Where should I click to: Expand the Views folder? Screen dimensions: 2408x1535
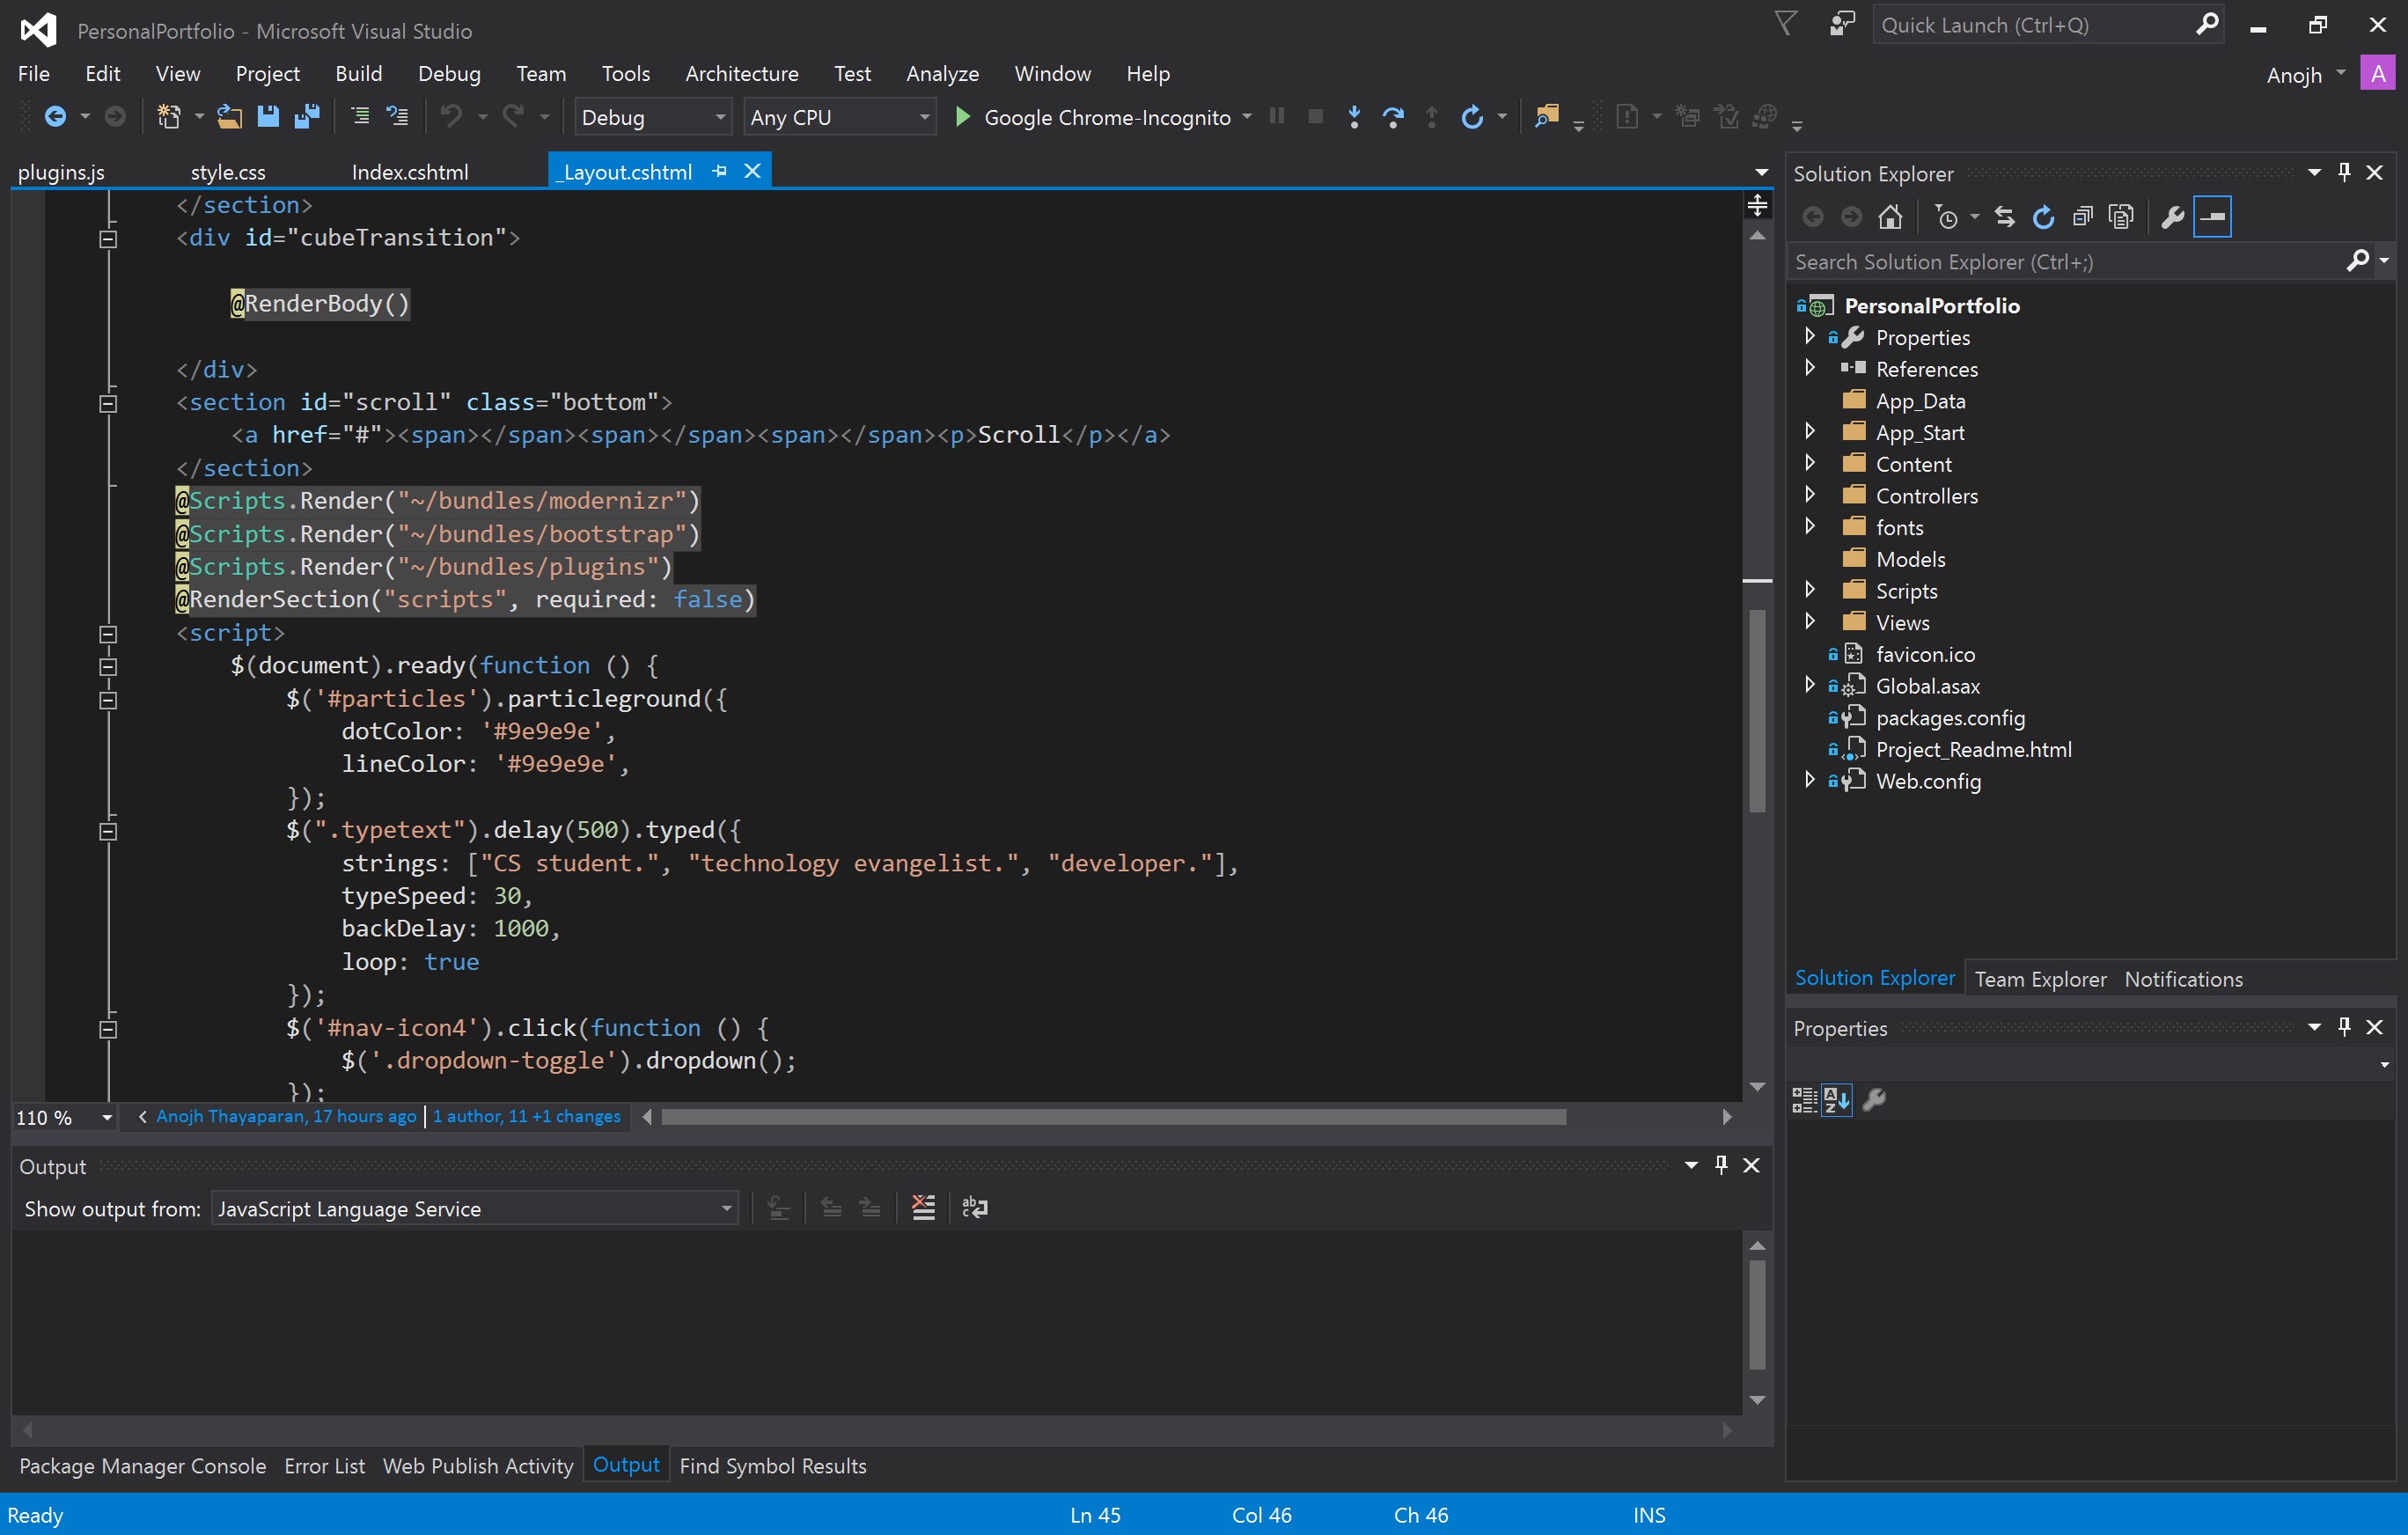point(1810,622)
